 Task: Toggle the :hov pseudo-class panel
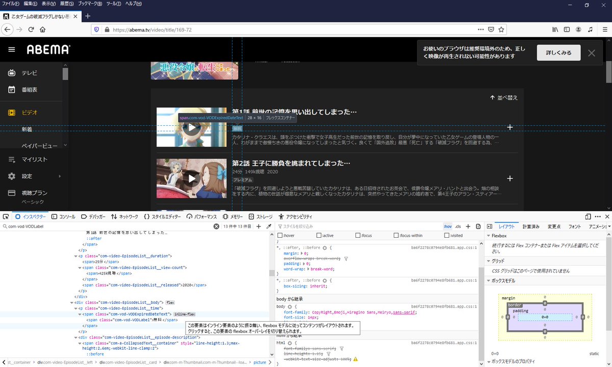pos(447,226)
